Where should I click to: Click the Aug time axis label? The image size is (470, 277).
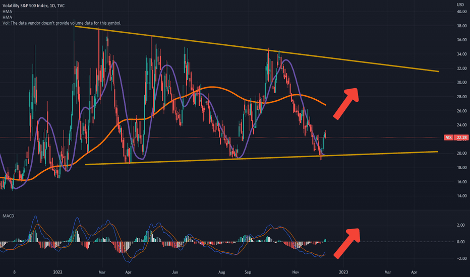pyautogui.click(x=221, y=272)
